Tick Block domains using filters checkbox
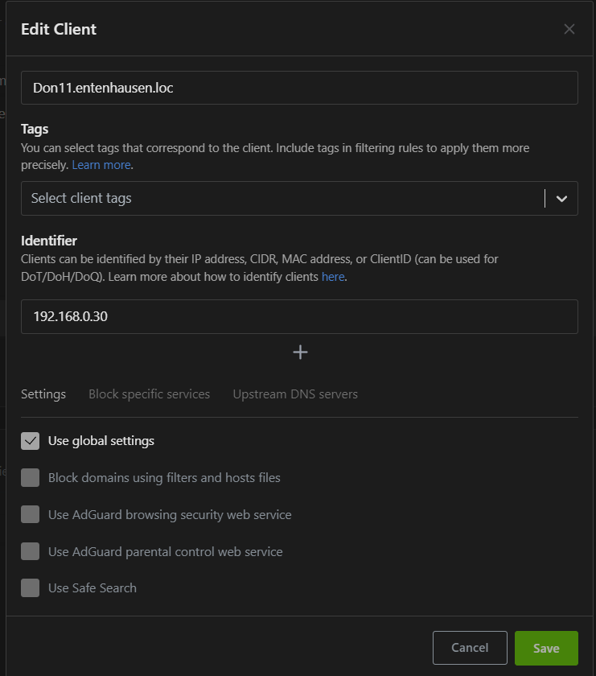This screenshot has height=676, width=596. click(31, 478)
